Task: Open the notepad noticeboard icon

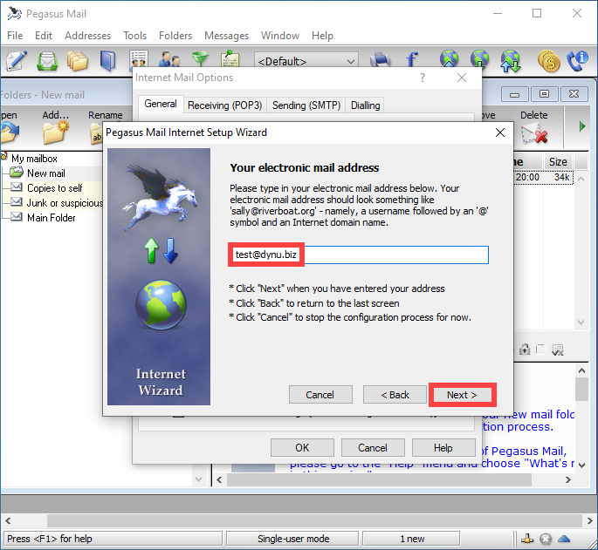Action: pos(230,58)
